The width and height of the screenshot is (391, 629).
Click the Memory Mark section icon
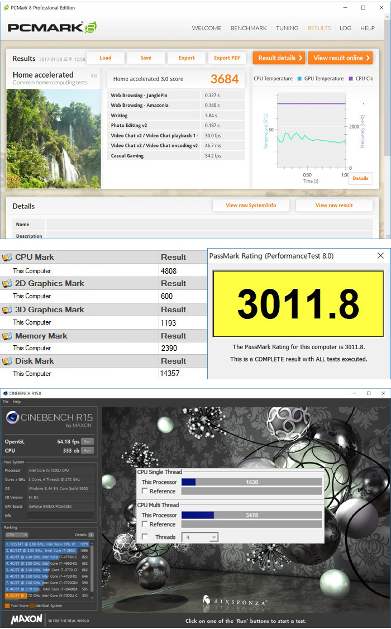click(x=7, y=336)
